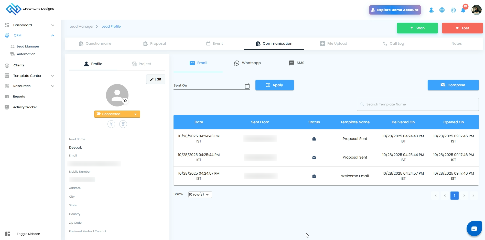This screenshot has height=240, width=485.
Task: Click the delete trash icon under Connected
Action: point(123,124)
